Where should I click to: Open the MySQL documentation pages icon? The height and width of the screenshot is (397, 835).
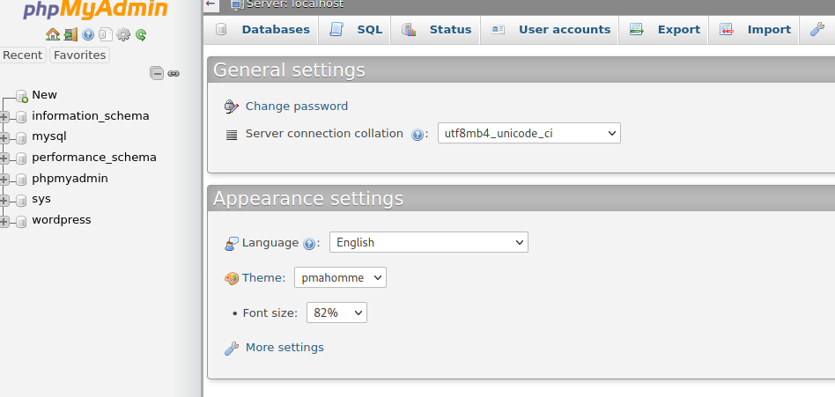click(x=106, y=34)
